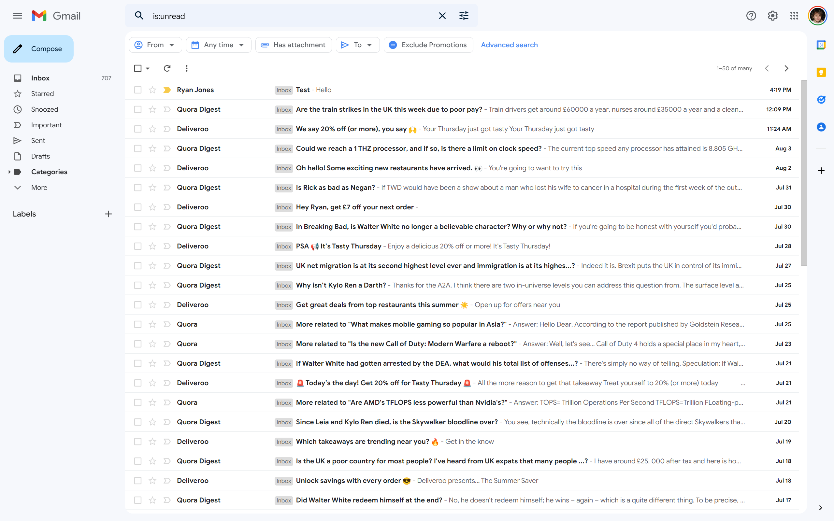Show search options slider icon
Image resolution: width=834 pixels, height=521 pixels.
[x=464, y=16]
